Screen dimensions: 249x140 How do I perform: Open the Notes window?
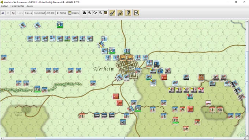tap(61, 13)
